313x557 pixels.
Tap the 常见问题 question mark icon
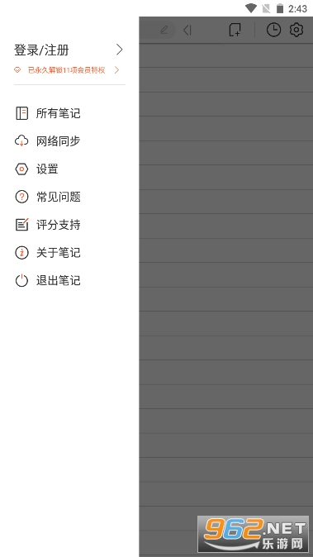[x=21, y=197]
